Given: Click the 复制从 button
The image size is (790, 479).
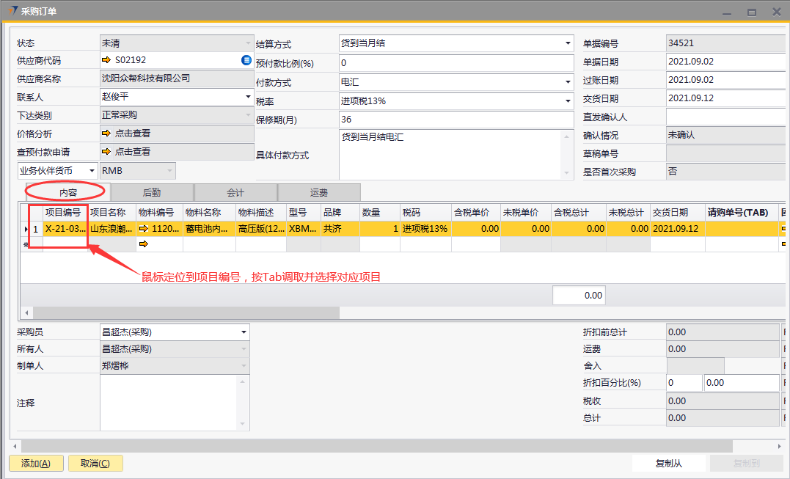Looking at the screenshot, I should pyautogui.click(x=669, y=464).
